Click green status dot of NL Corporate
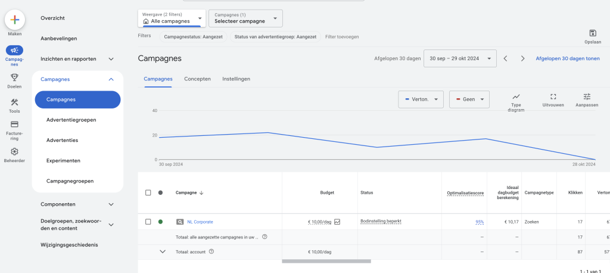 pos(160,222)
